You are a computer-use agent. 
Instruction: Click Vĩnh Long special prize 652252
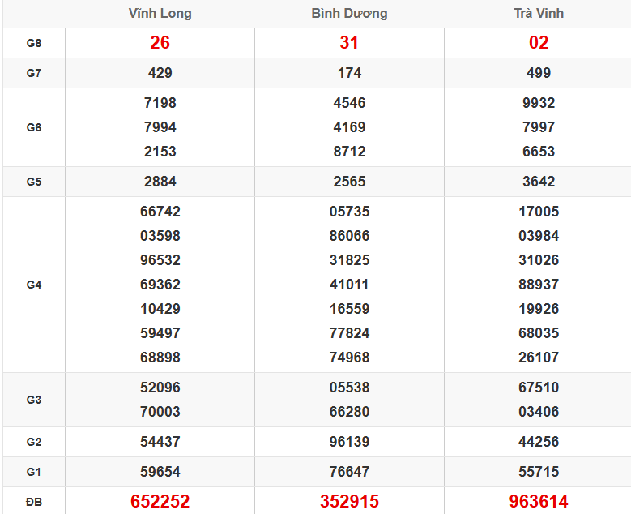coord(160,502)
